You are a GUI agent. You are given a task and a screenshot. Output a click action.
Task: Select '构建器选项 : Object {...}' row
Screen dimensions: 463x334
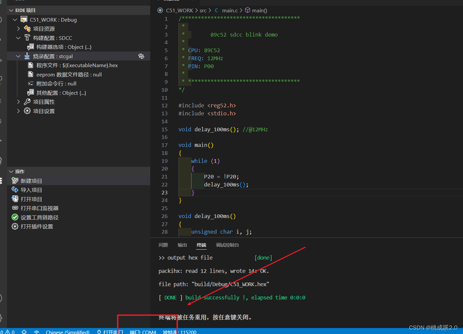coord(78,47)
